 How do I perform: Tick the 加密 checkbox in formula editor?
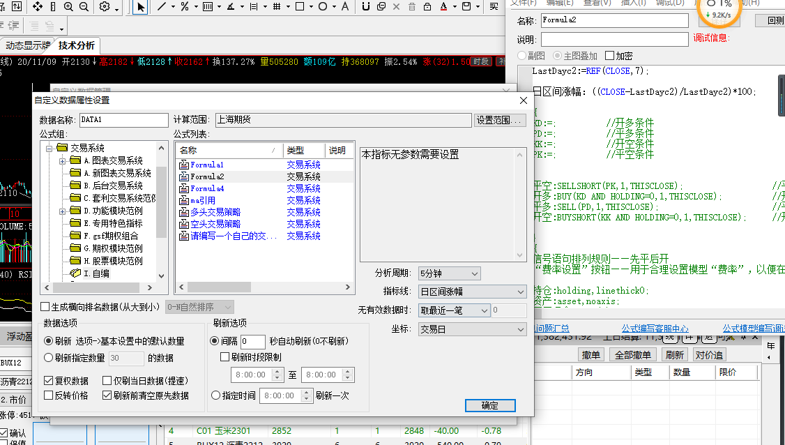[610, 56]
